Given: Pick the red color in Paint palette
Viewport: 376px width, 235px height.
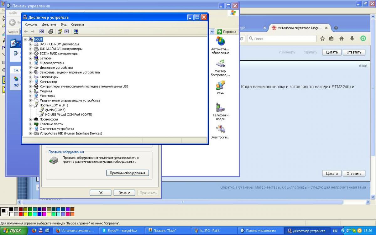Looking at the screenshot, I should point(21,214).
